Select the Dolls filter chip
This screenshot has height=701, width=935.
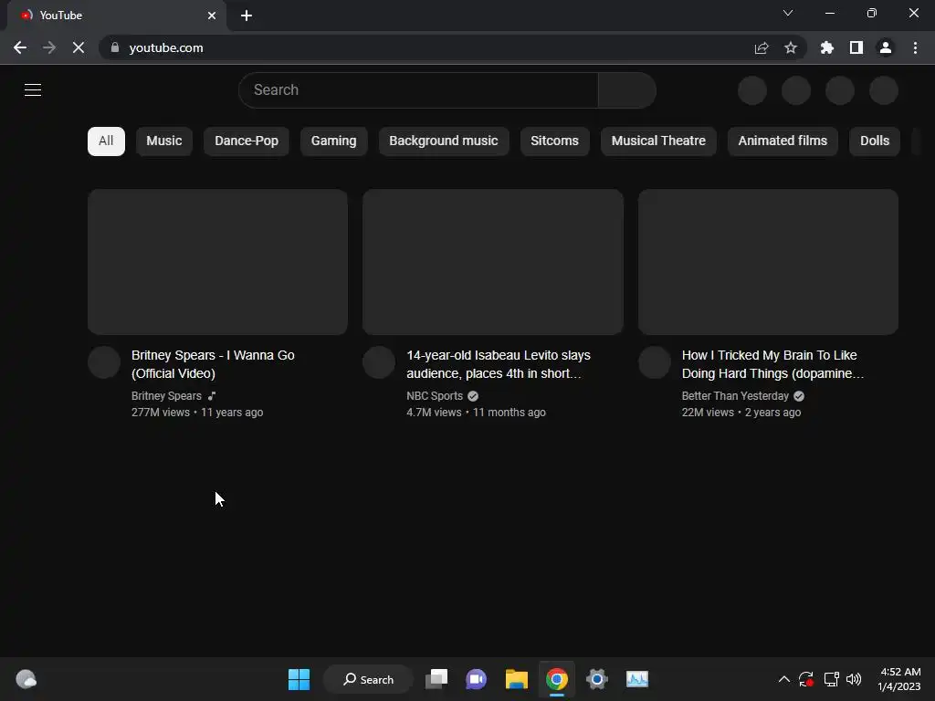(874, 141)
